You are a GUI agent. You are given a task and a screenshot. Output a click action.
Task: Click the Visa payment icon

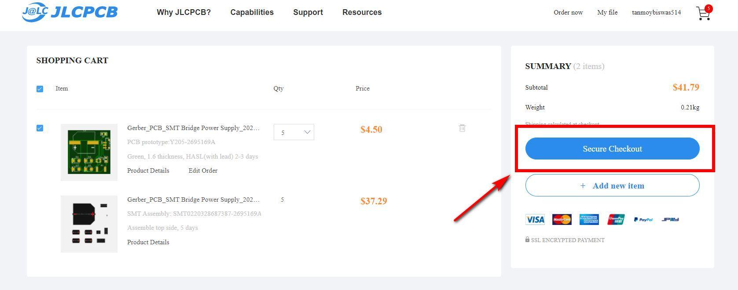[535, 219]
